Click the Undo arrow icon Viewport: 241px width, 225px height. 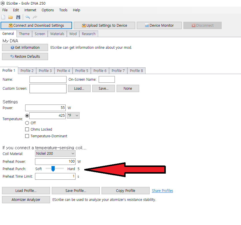coord(27,17)
